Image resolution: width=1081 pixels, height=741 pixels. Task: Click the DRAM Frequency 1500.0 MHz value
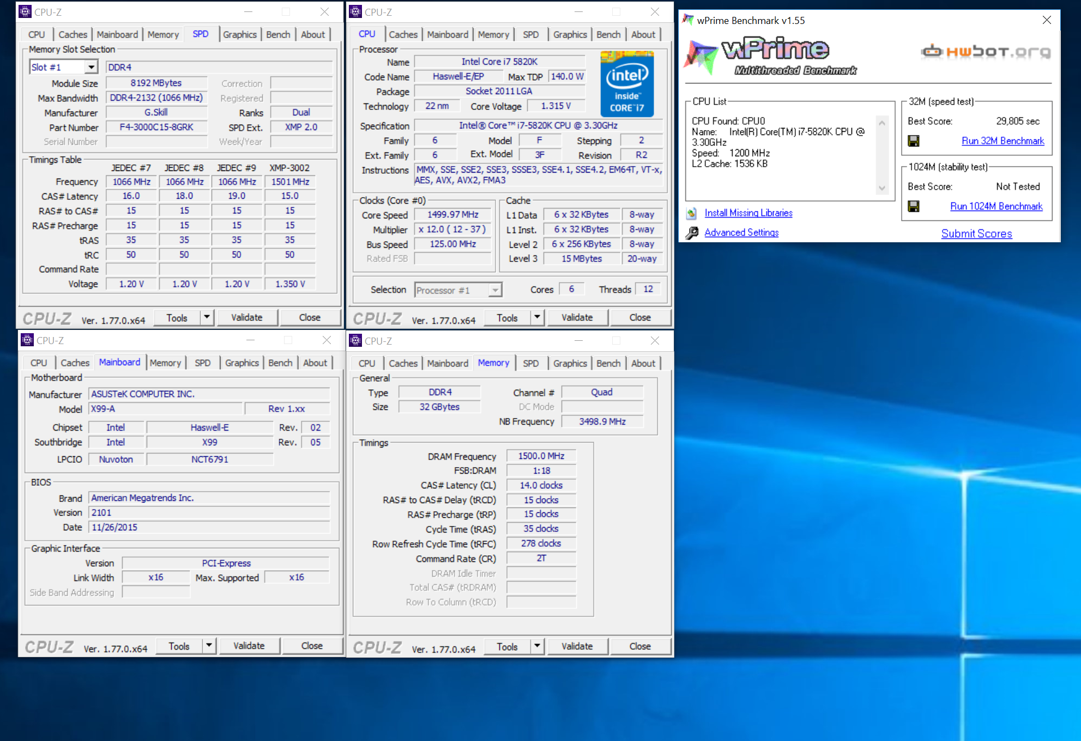(x=541, y=456)
